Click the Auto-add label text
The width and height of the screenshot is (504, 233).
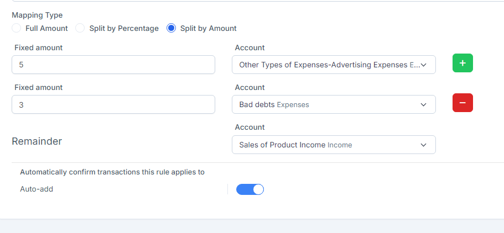coord(37,189)
